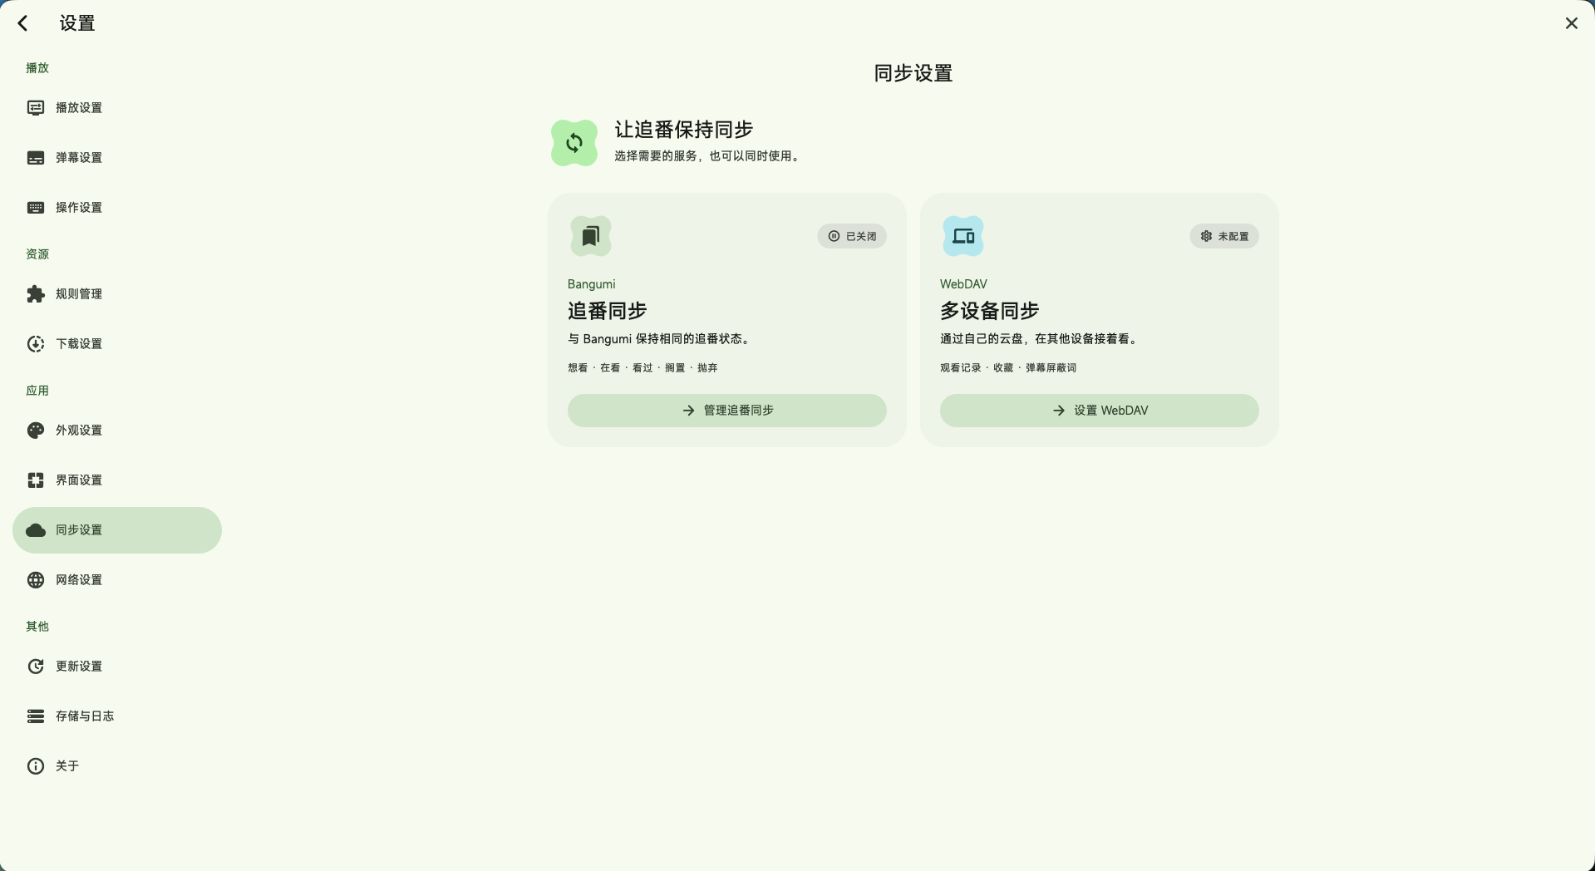
Task: Click the 弹幕设置 subtitle icon
Action: 36,158
